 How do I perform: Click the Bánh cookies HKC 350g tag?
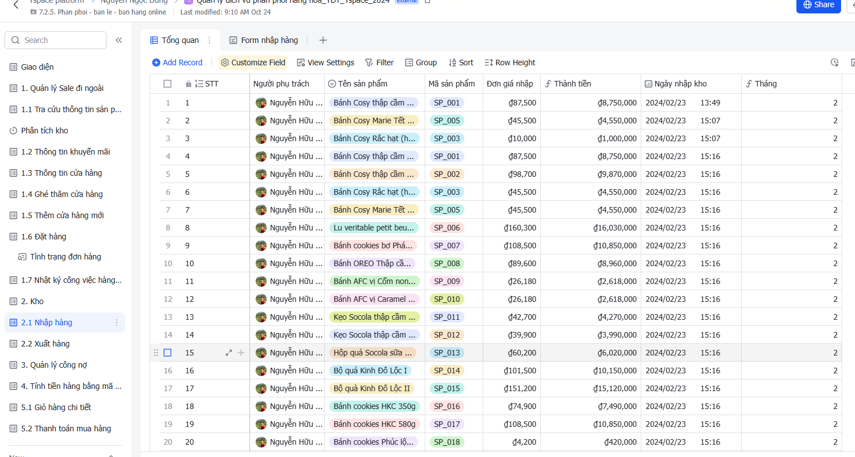pyautogui.click(x=374, y=406)
